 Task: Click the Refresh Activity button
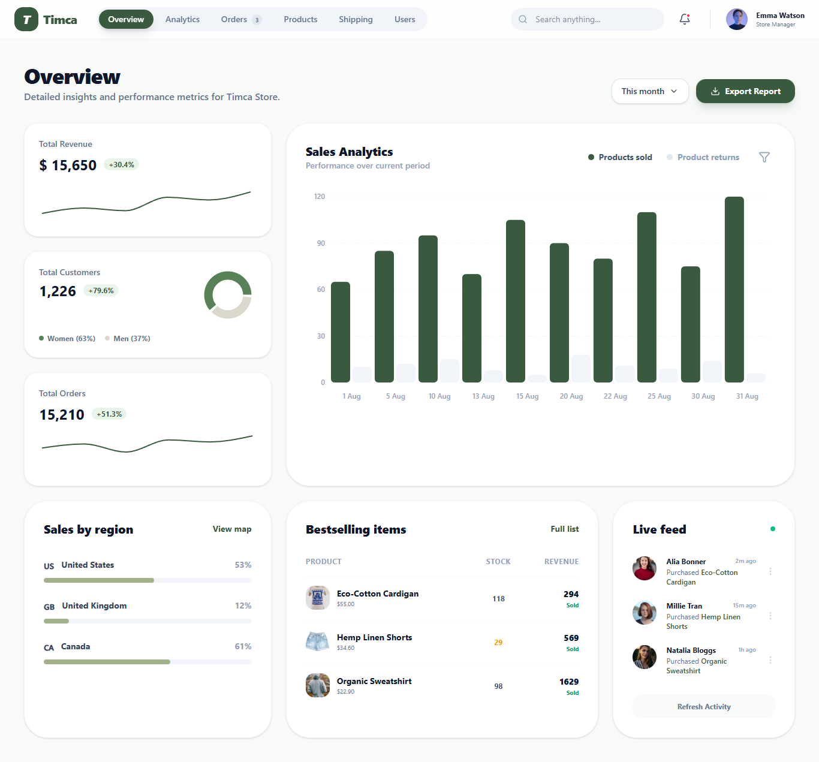703,707
